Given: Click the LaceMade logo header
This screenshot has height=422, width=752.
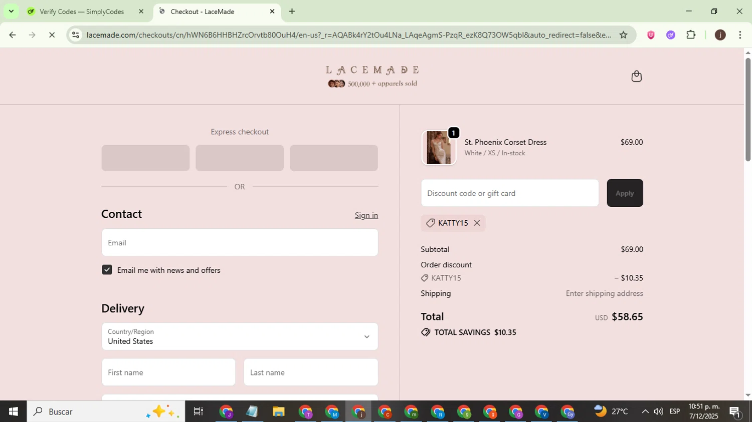Looking at the screenshot, I should tap(372, 76).
